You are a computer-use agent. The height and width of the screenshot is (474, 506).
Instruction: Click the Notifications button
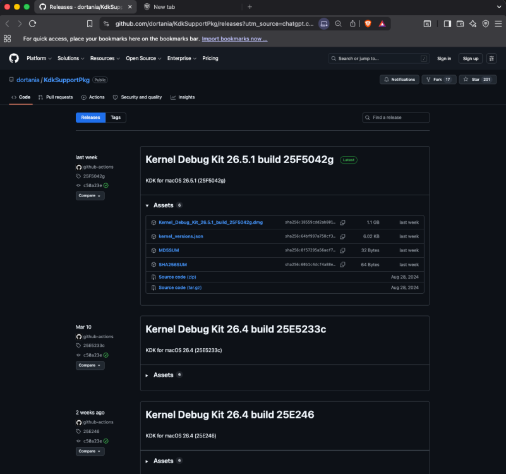[x=399, y=80]
